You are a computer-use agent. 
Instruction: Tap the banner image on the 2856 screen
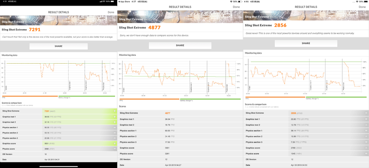click(x=306, y=16)
